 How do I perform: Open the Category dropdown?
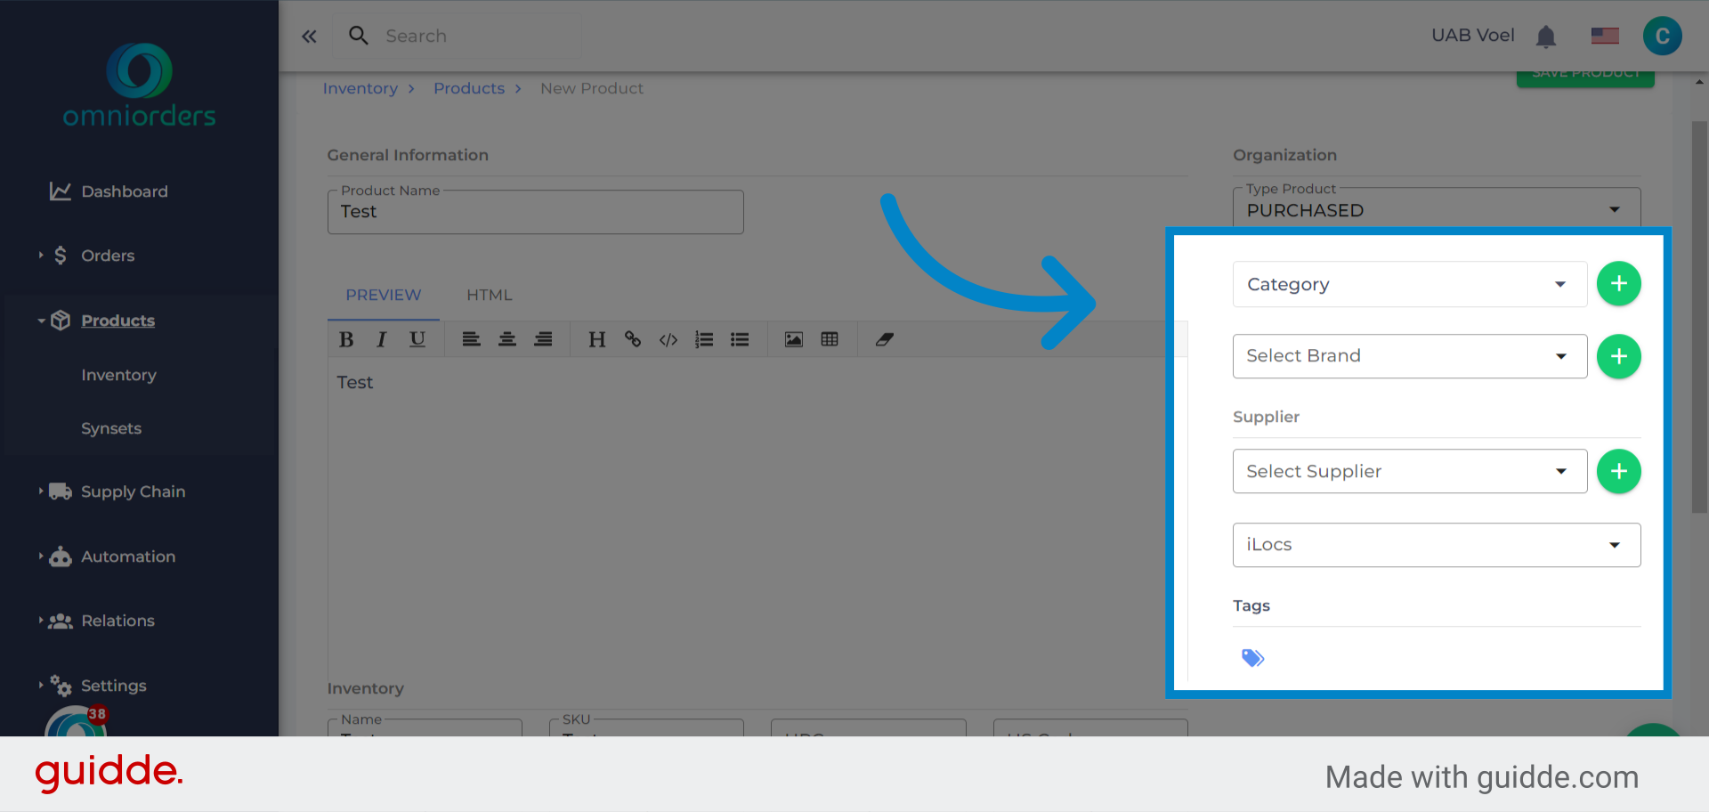click(x=1410, y=284)
